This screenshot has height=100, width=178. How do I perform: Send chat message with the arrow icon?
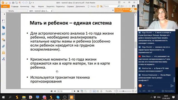[x=172, y=86]
